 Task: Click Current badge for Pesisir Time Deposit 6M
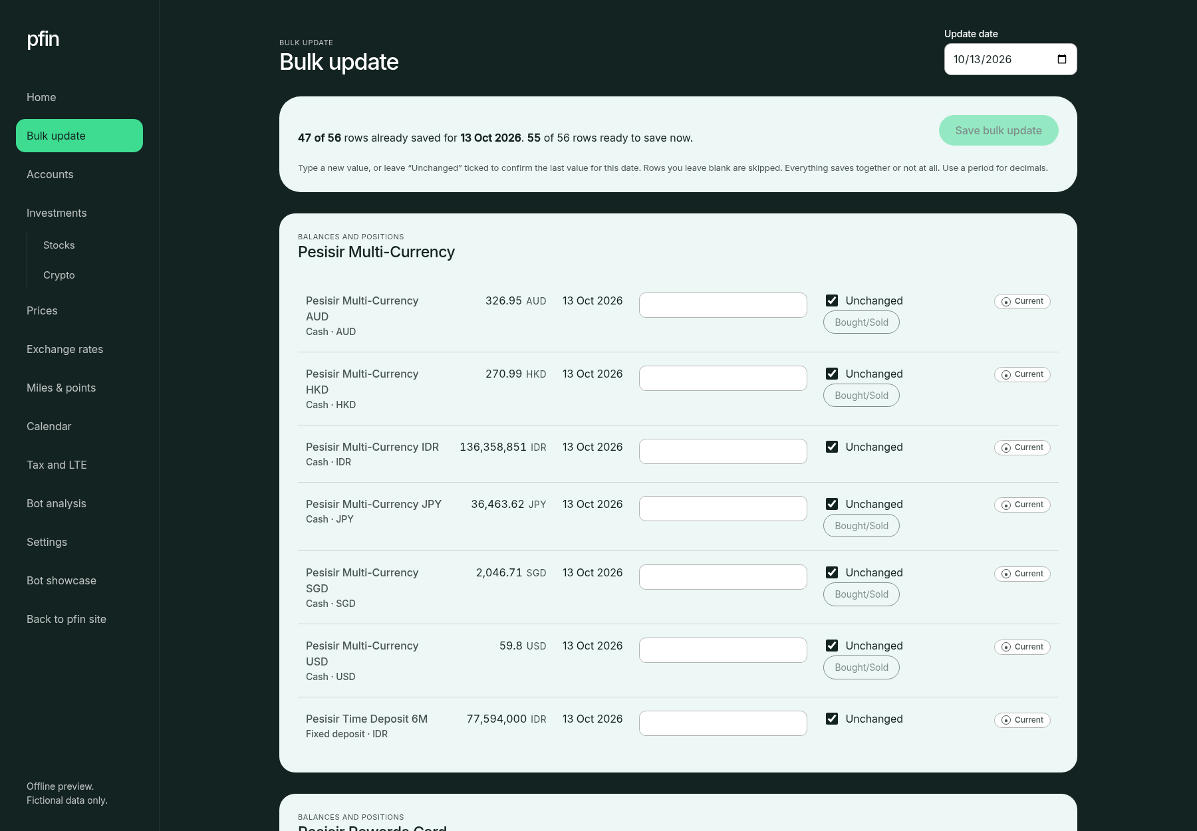[1022, 720]
